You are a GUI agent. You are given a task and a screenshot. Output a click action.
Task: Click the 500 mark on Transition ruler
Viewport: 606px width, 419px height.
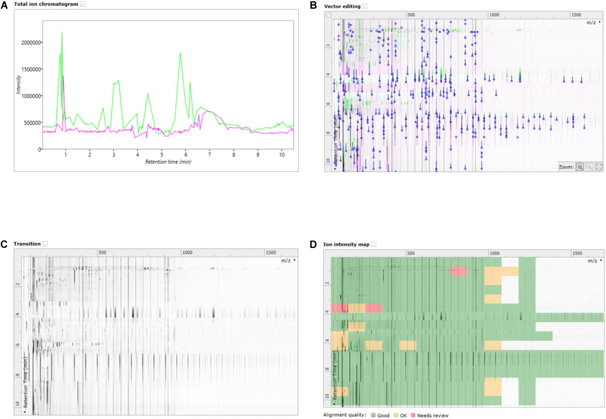[102, 252]
